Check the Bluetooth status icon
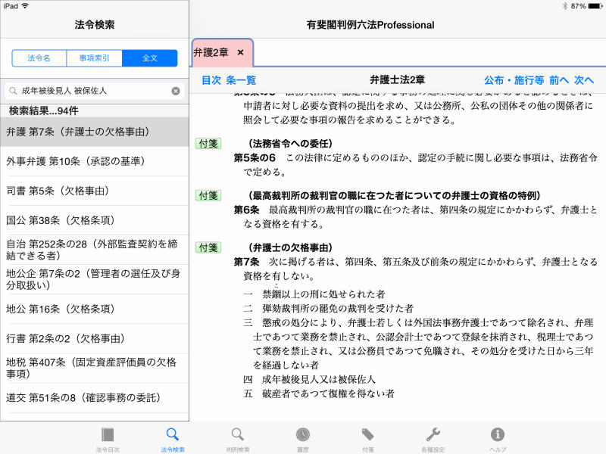 coord(564,6)
